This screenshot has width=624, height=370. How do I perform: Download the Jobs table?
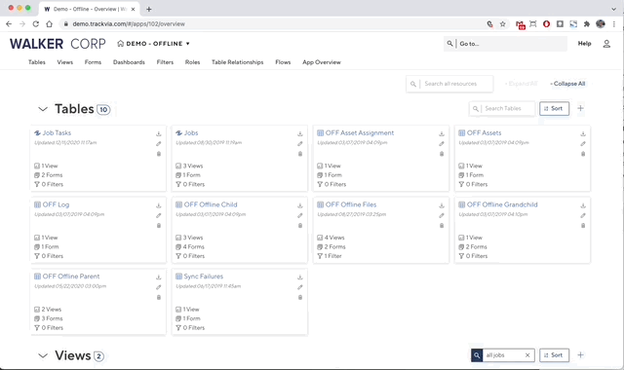300,134
